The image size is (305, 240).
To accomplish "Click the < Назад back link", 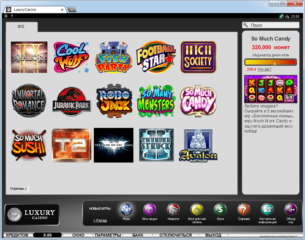I will [100, 220].
